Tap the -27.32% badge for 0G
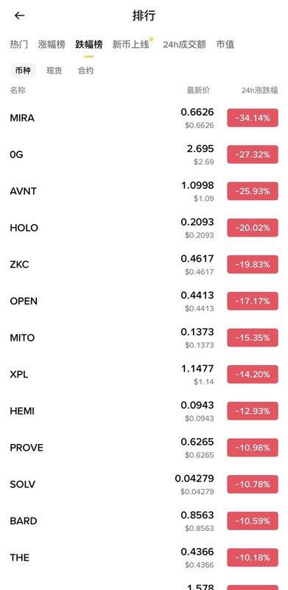The width and height of the screenshot is (288, 590). pos(253,155)
